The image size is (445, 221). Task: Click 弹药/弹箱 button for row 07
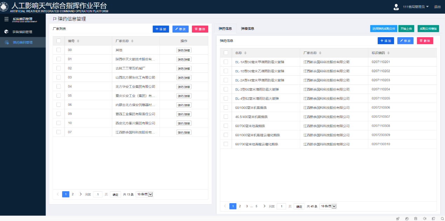pyautogui.click(x=184, y=132)
